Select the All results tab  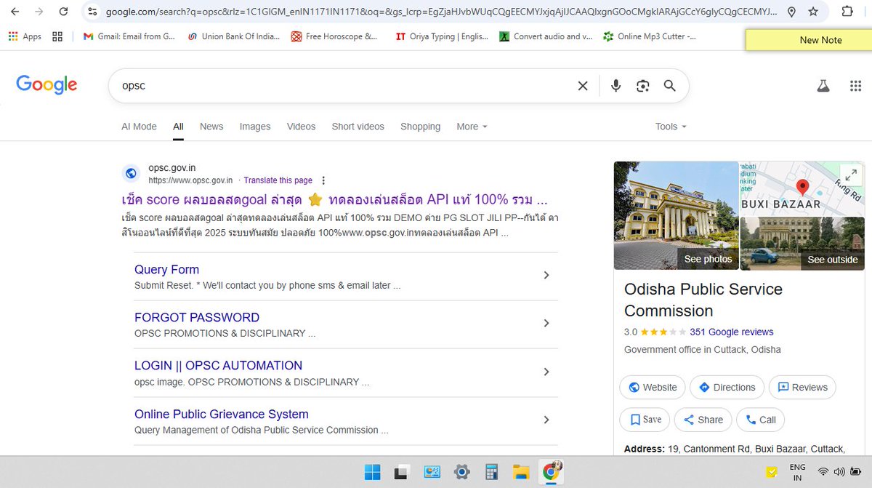click(x=178, y=127)
